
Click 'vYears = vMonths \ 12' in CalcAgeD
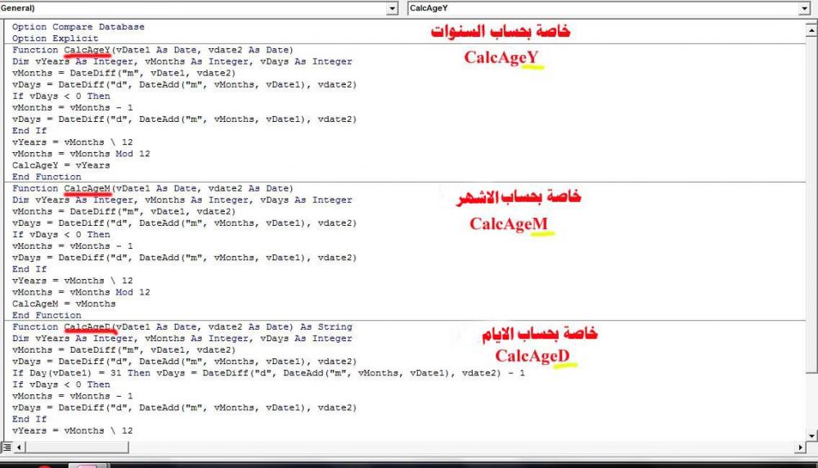[73, 430]
